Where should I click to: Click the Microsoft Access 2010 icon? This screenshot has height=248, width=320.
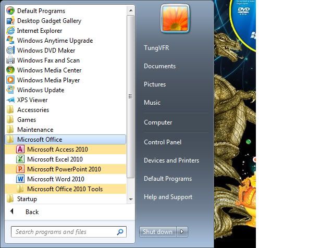pyautogui.click(x=20, y=150)
